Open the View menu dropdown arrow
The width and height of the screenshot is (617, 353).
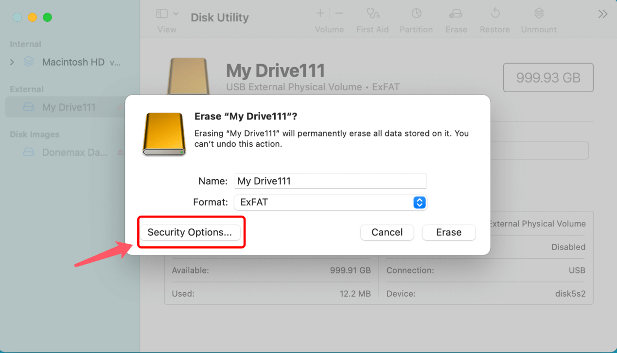(x=176, y=14)
